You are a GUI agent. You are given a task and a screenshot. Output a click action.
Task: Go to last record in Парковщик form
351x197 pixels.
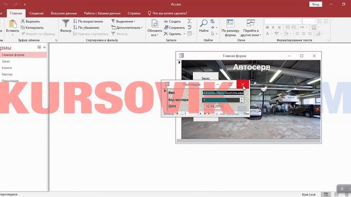pyautogui.click(x=205, y=114)
